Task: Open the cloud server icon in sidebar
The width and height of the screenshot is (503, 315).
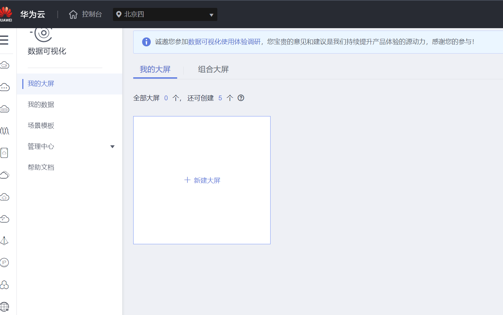Action: [4, 65]
